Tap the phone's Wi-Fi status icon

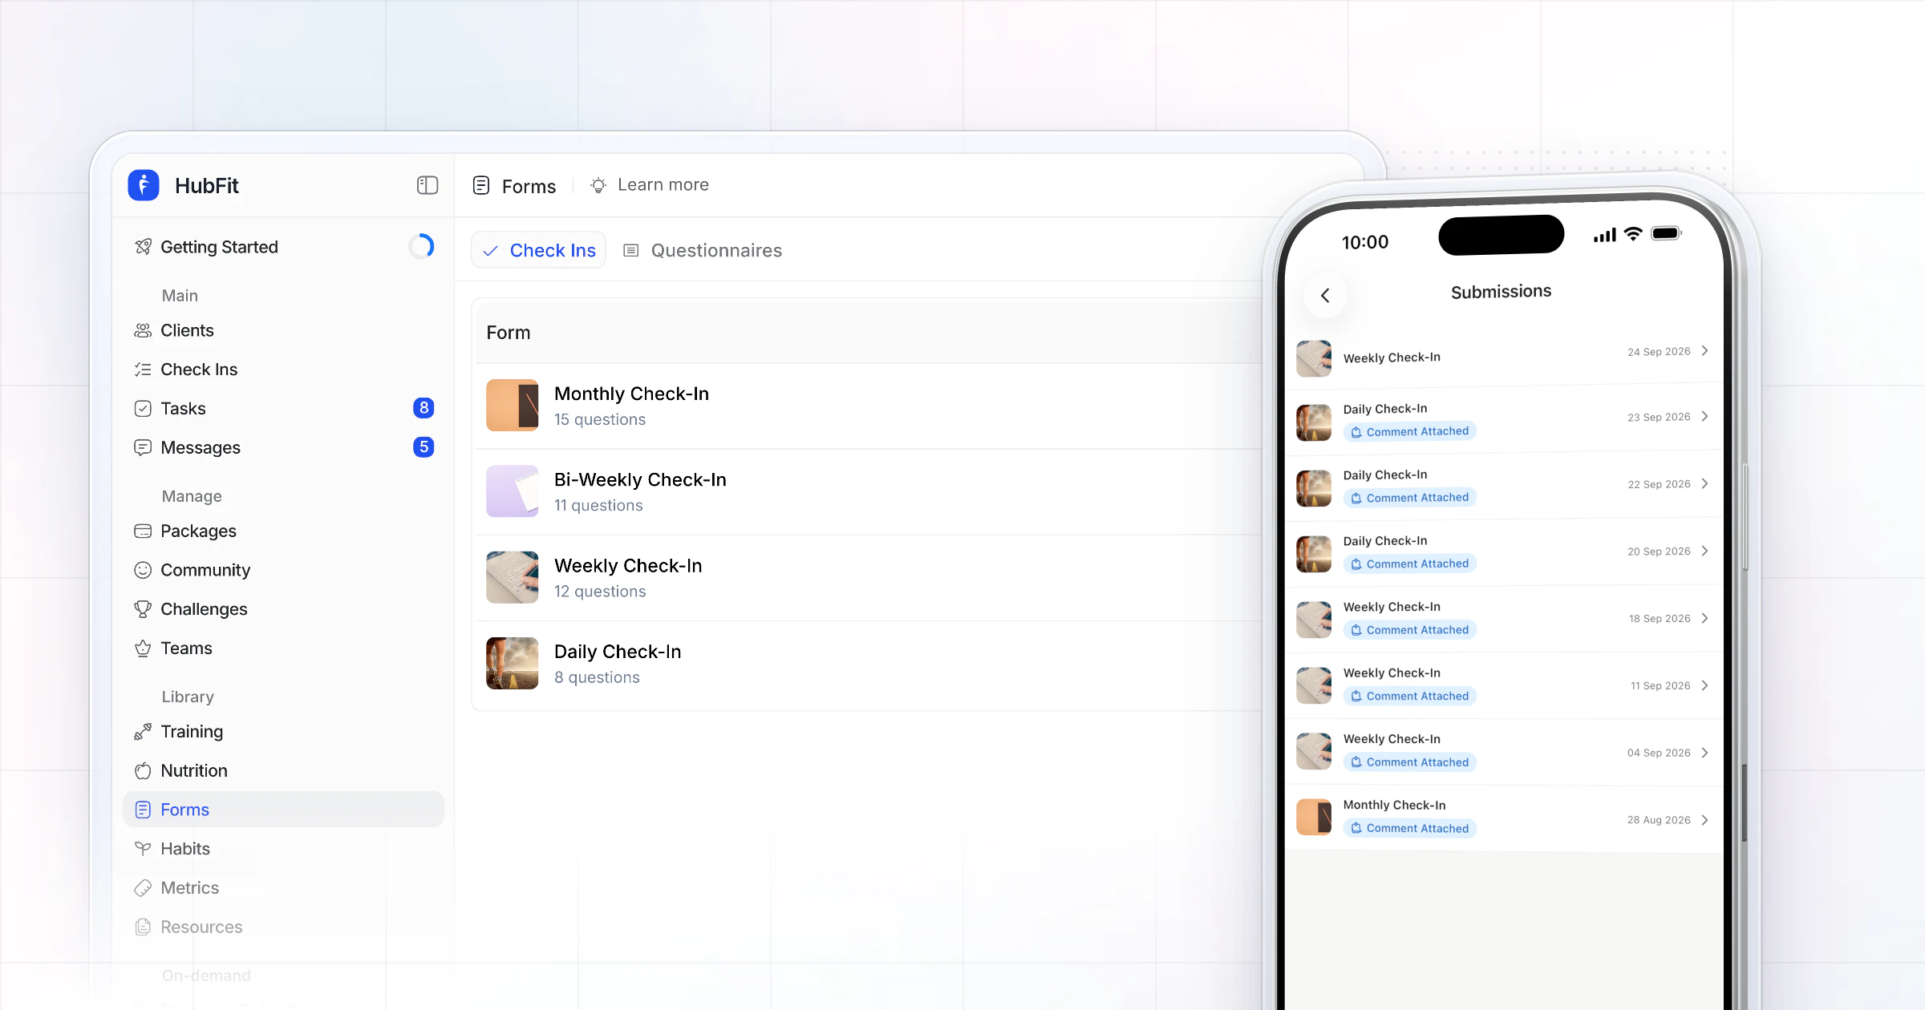[x=1633, y=234]
